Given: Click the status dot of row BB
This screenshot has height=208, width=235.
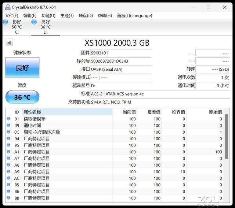Looking at the screenshot, I should pos(8,198).
